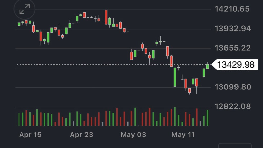Click the 13655.22 price level label
Viewport: 263px width, 148px height.
[233, 48]
